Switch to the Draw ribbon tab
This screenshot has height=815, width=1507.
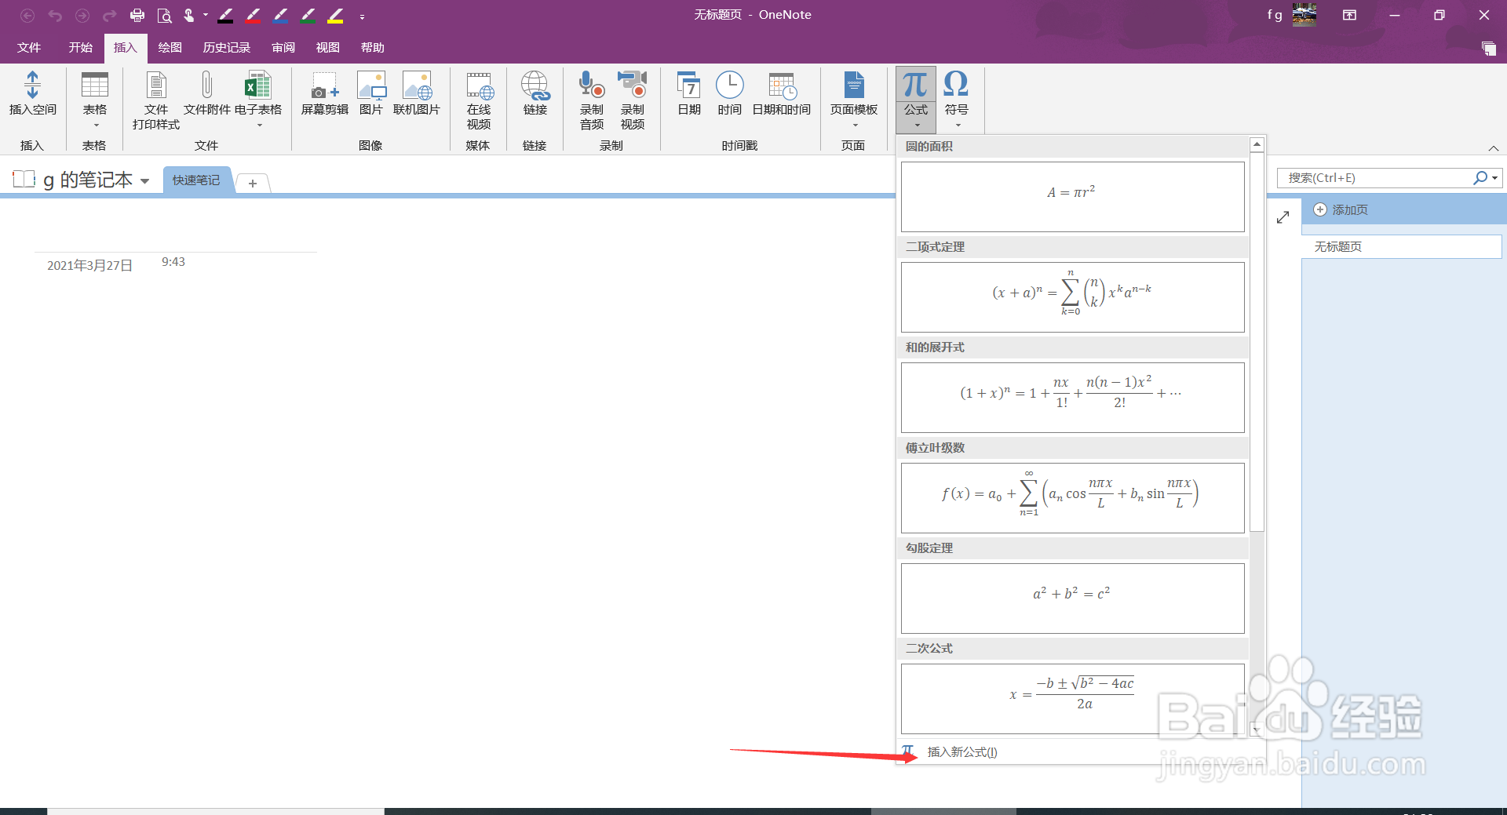pos(170,48)
